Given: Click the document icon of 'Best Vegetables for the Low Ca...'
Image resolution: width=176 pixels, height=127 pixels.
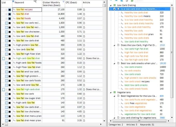Looking at the screenshot, I should [x=118, y=96].
